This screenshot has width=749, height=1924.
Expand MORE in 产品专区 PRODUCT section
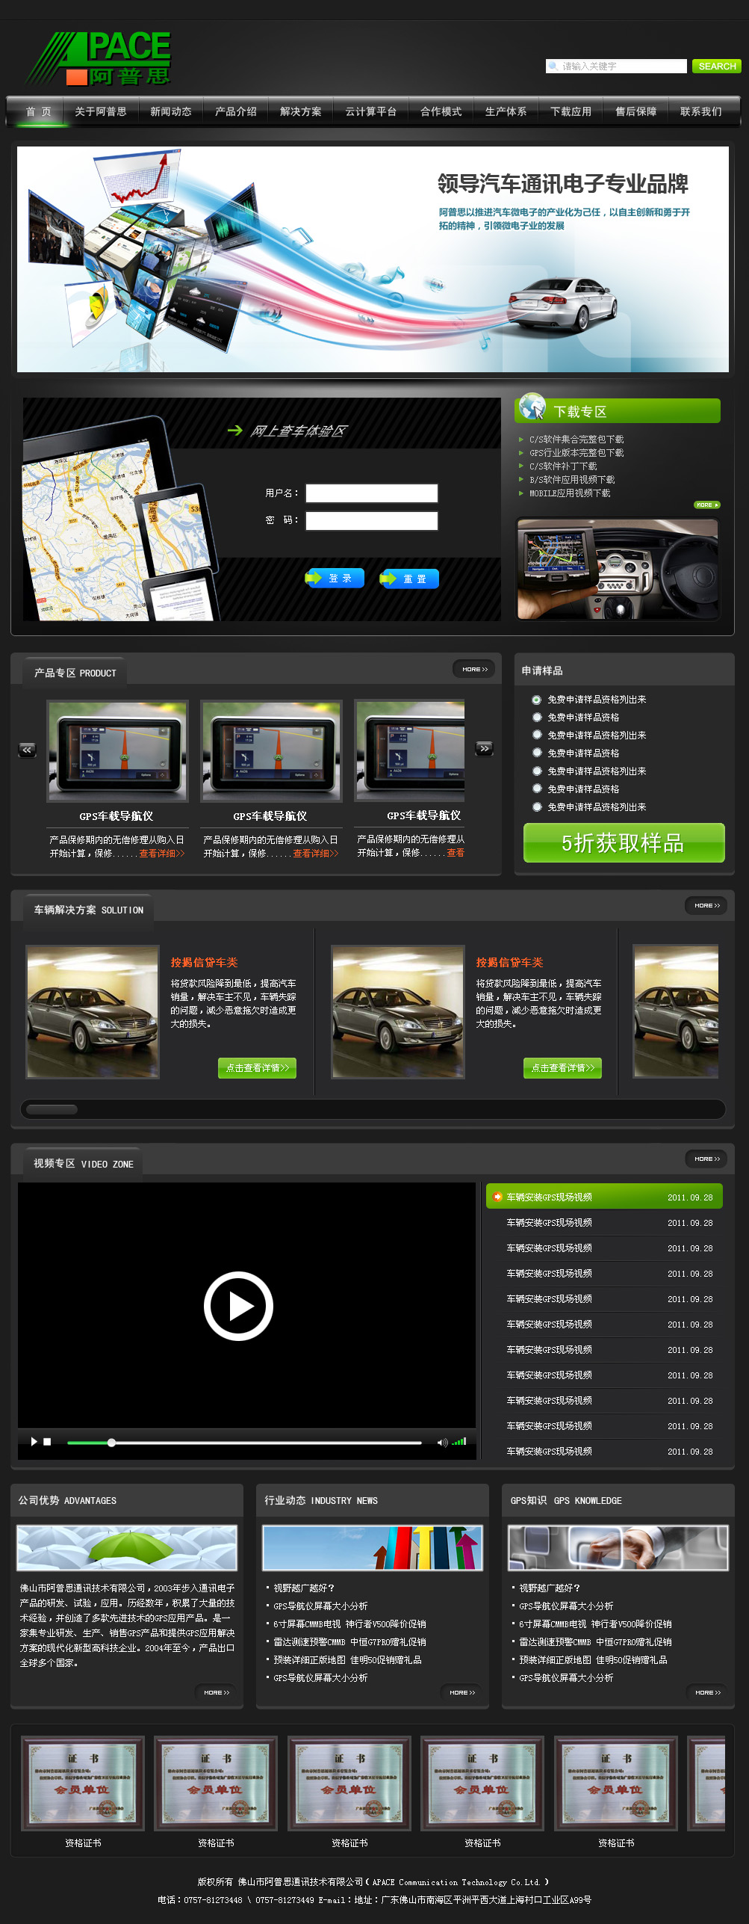click(474, 669)
